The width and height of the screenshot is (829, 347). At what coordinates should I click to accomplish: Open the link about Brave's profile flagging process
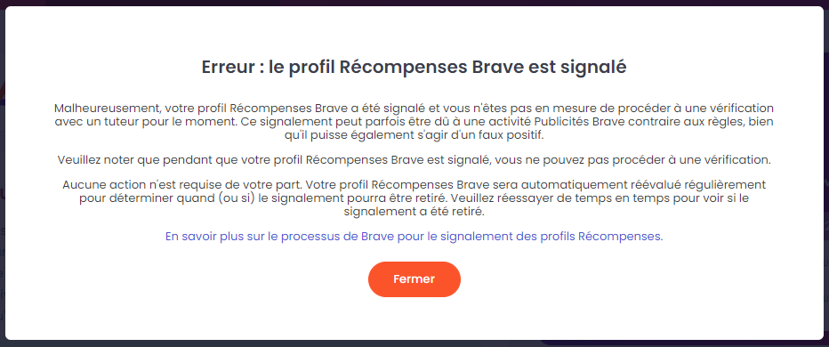point(414,237)
